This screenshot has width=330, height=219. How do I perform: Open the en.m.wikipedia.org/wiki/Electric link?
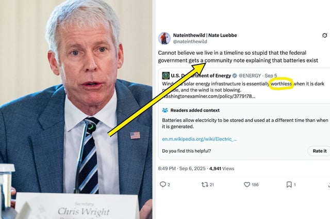click(200, 139)
